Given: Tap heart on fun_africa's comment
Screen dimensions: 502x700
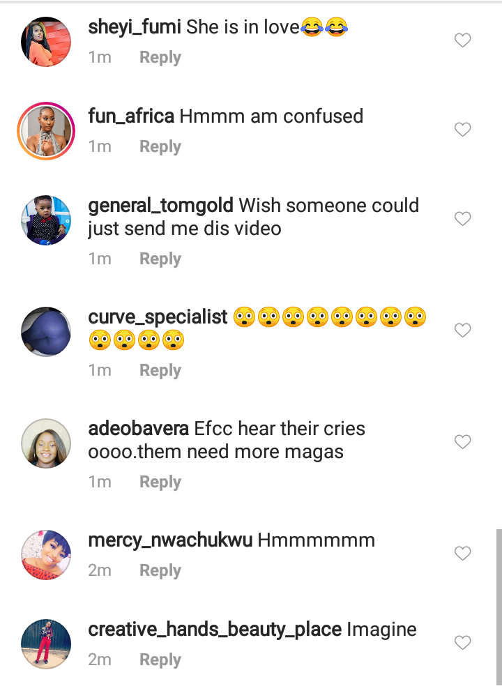Looking at the screenshot, I should click(x=462, y=130).
